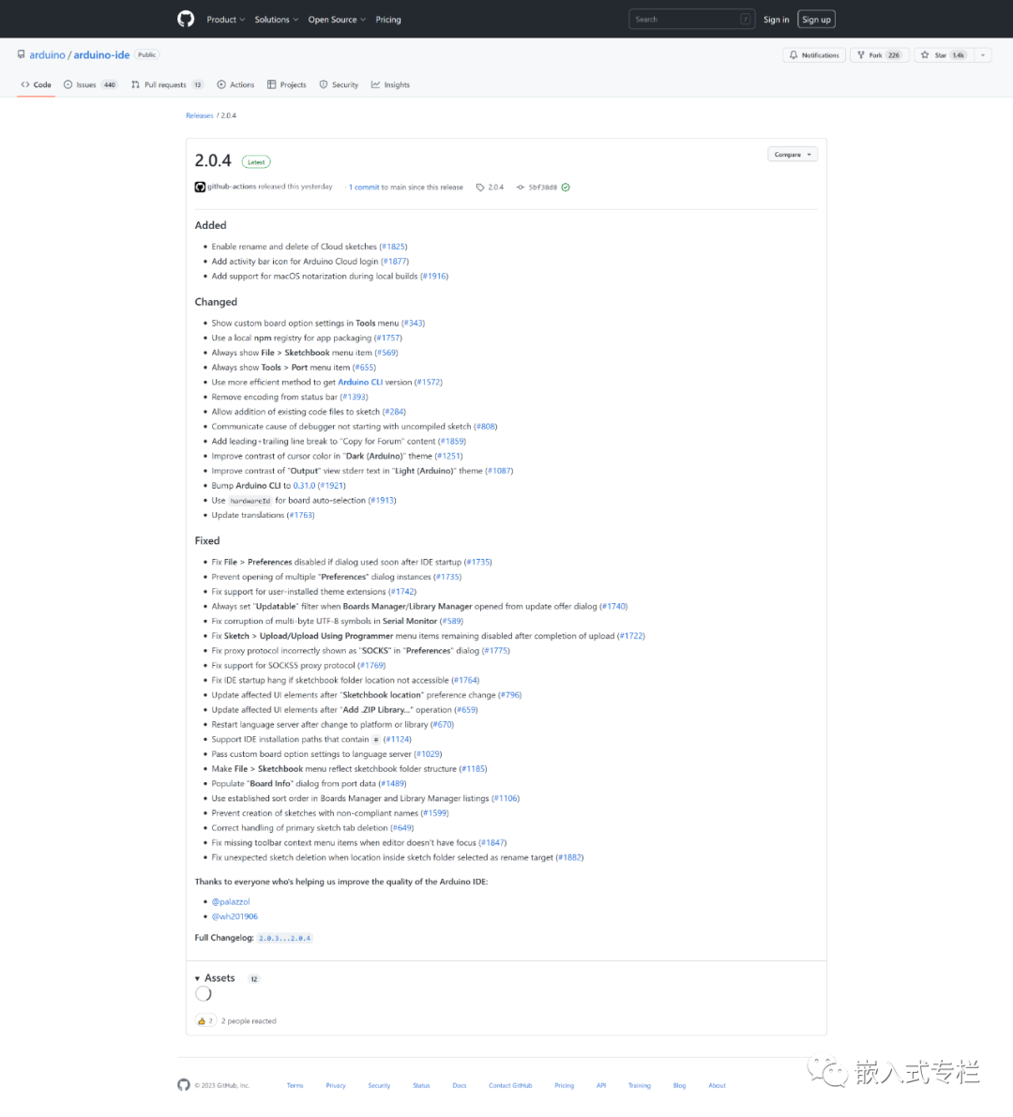Image resolution: width=1013 pixels, height=1117 pixels.
Task: Click the Fork button
Action: pos(879,54)
